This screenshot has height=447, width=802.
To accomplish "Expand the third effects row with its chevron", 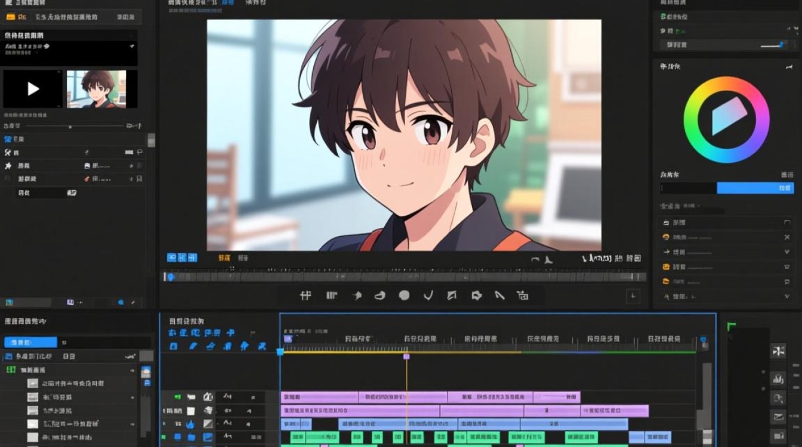I will pyautogui.click(x=787, y=252).
